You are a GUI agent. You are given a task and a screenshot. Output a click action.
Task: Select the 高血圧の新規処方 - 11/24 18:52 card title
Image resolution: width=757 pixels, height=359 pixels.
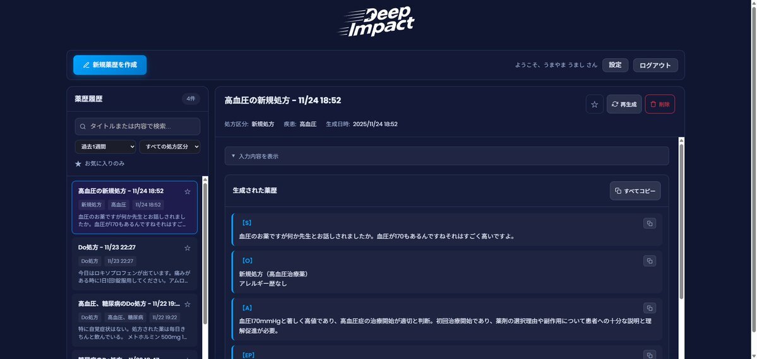[x=121, y=191]
